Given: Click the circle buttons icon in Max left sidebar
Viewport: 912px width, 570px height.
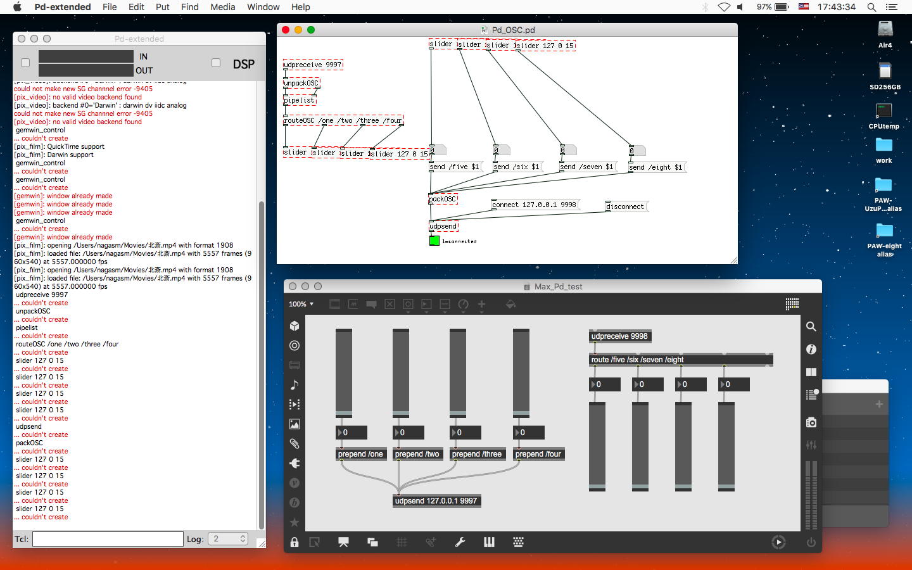Looking at the screenshot, I should pos(294,345).
